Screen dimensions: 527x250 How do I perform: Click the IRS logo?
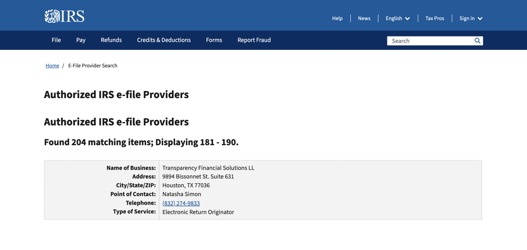[x=64, y=16]
